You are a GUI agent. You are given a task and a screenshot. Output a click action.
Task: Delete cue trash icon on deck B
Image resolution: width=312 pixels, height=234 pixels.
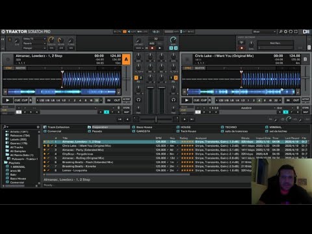[x=298, y=108]
